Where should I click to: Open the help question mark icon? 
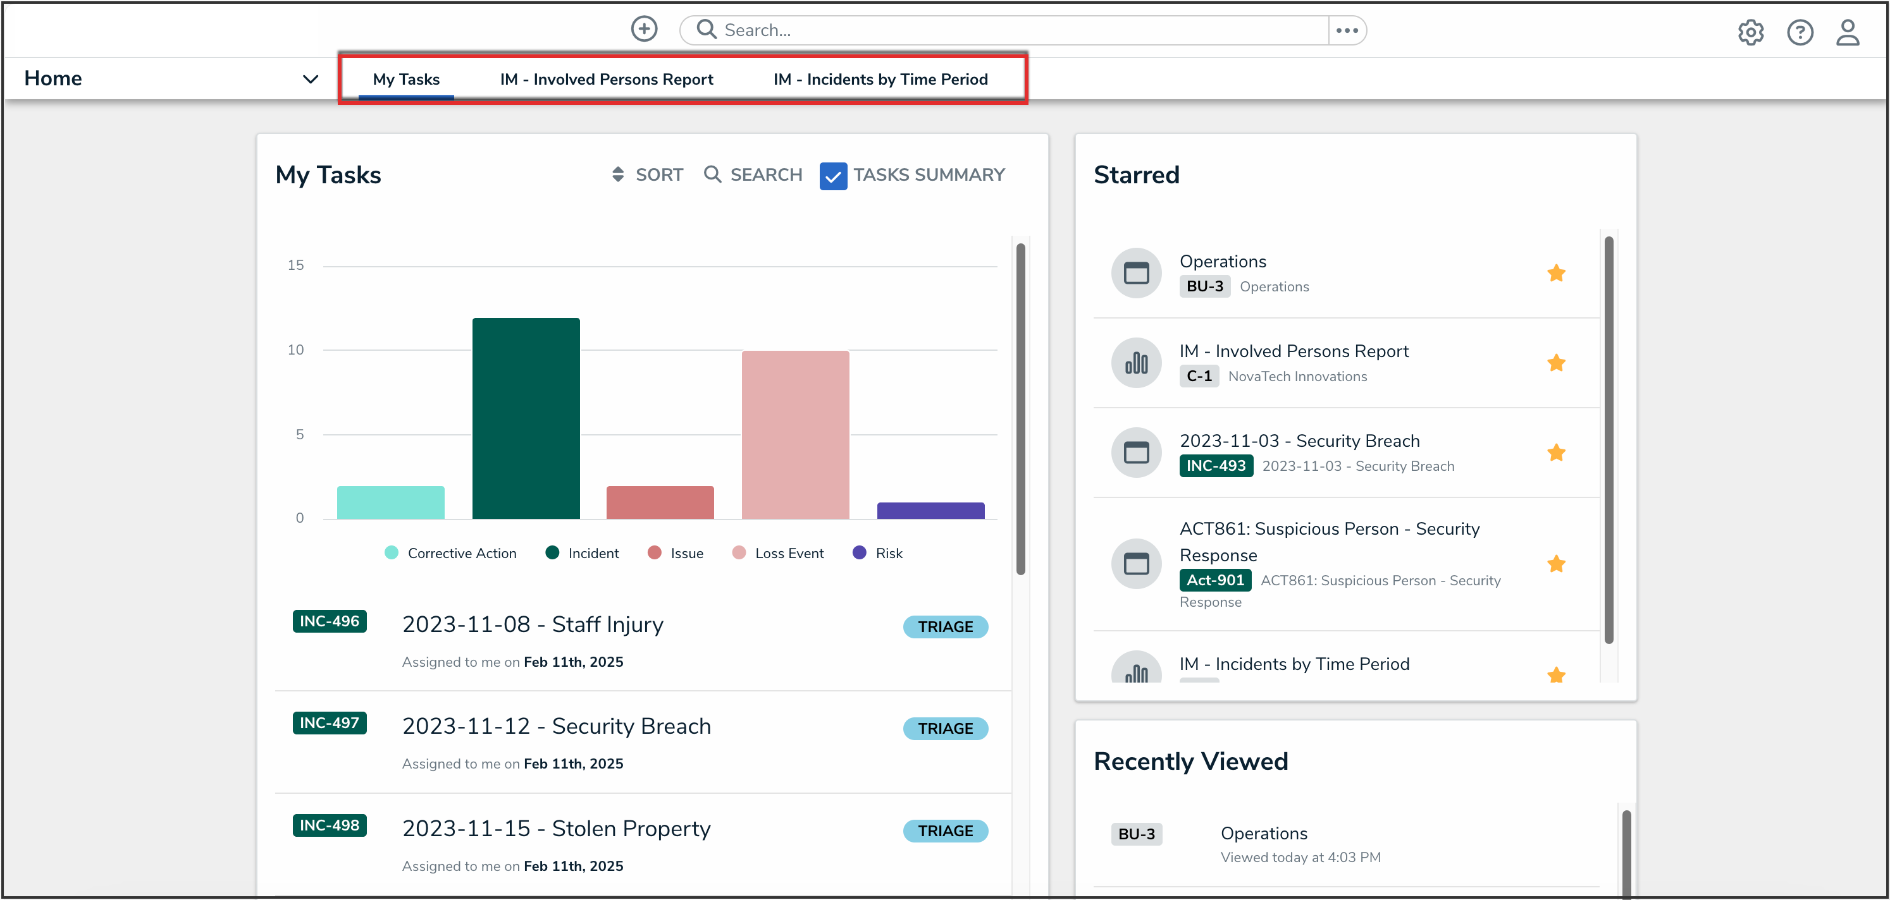(x=1799, y=32)
